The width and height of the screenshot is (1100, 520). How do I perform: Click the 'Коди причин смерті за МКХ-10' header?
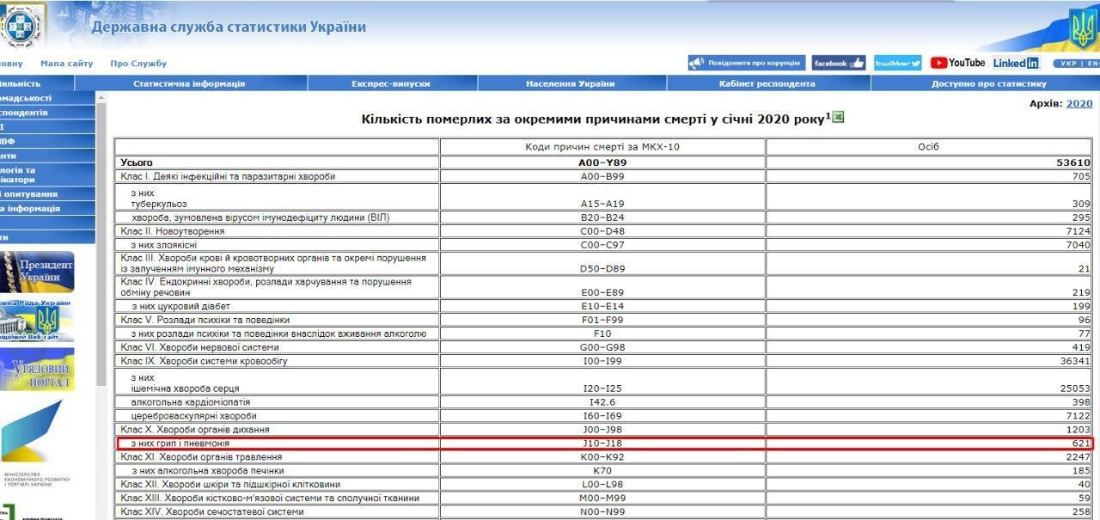coord(602,147)
